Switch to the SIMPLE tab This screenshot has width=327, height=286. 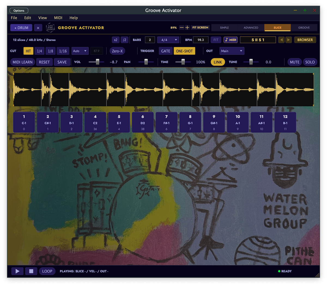pos(225,28)
